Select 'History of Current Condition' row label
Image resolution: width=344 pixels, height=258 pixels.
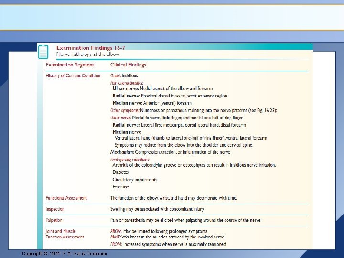73,75
